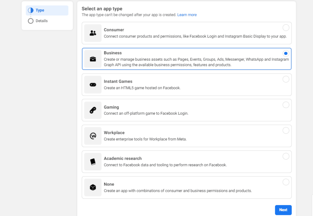This screenshot has height=216, width=313.
Task: Select the Workplace radio button
Action: coord(286,131)
